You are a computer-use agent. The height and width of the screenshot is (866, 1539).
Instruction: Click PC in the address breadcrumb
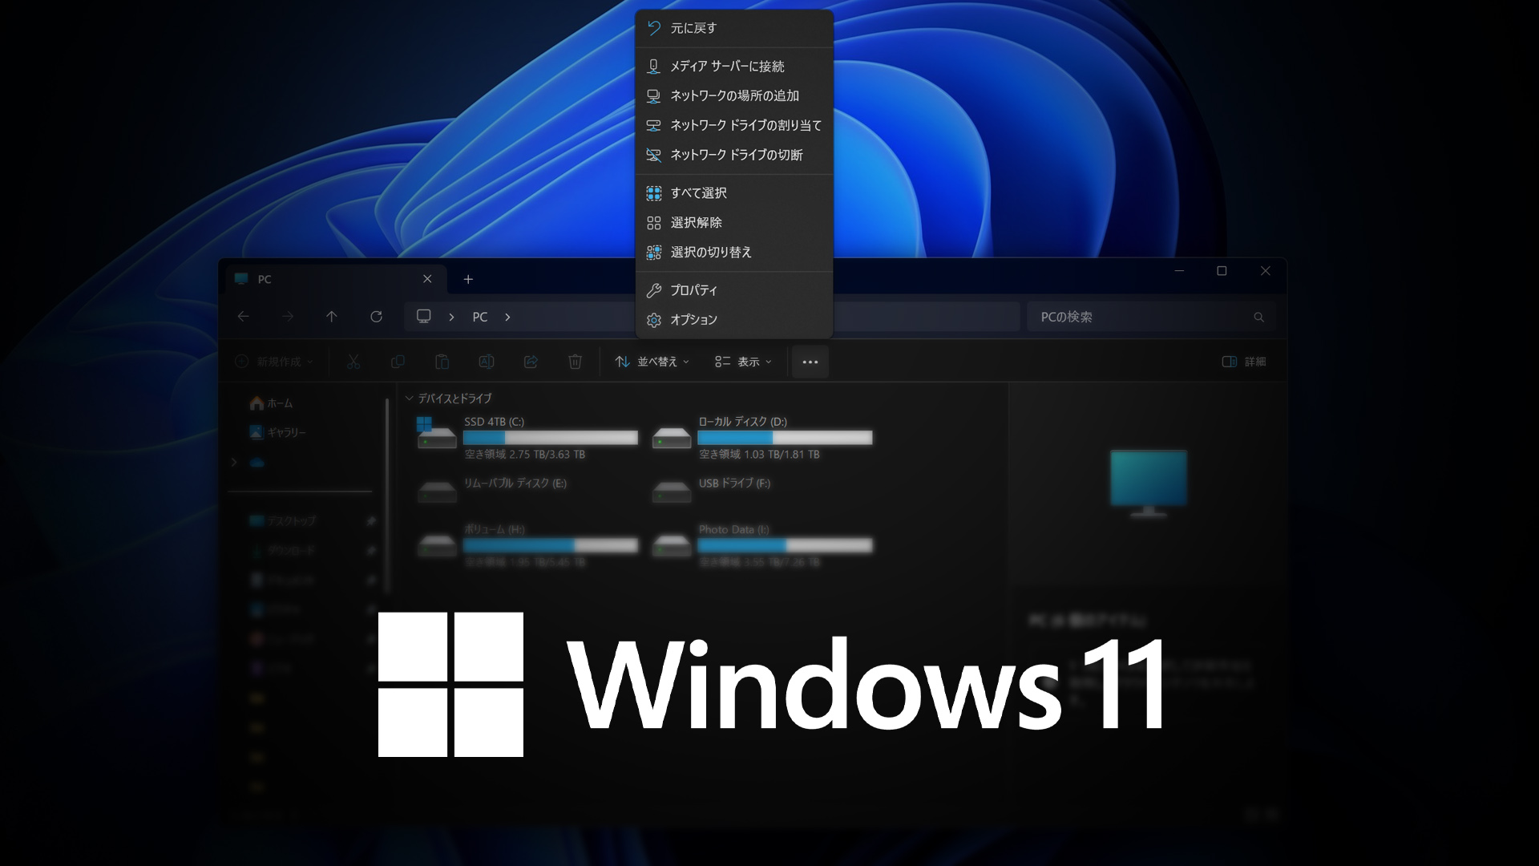pos(480,317)
